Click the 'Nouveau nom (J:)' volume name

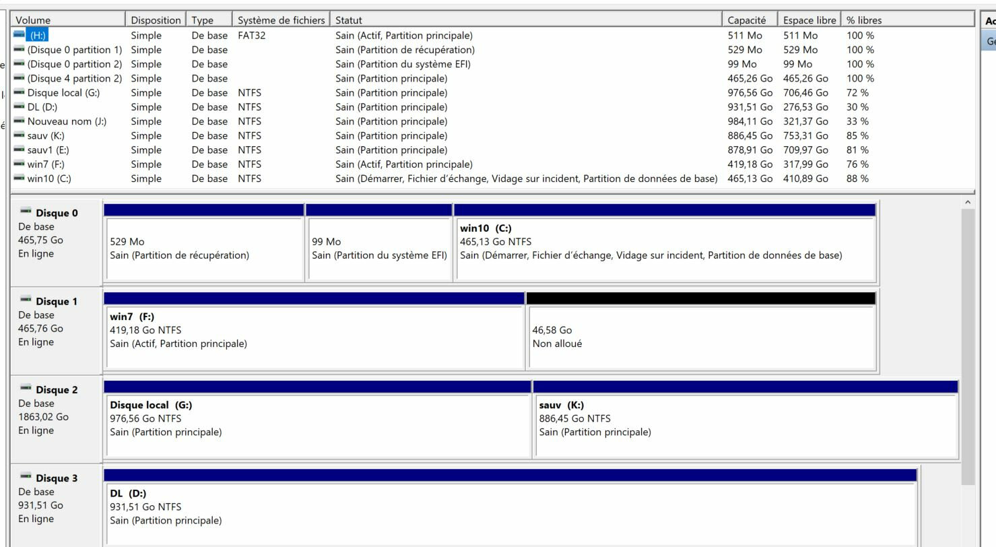tap(67, 121)
